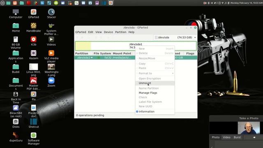Click the blue Information icon in context menu
Screen dimensions: 263x148
tap(137, 111)
